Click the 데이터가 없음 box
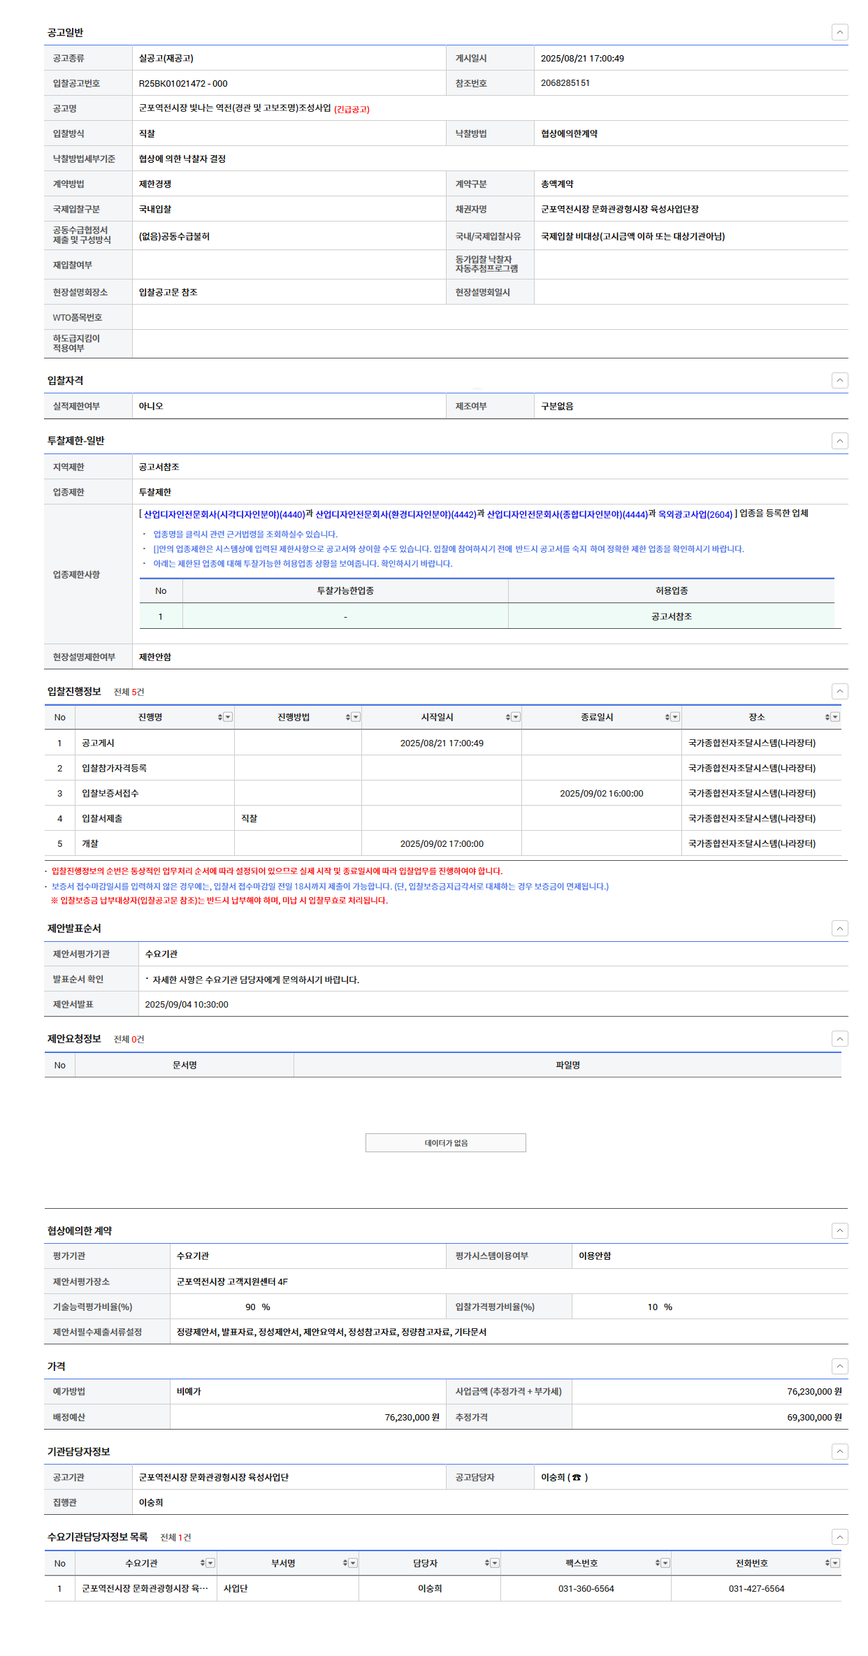The width and height of the screenshot is (868, 1656). [446, 1142]
